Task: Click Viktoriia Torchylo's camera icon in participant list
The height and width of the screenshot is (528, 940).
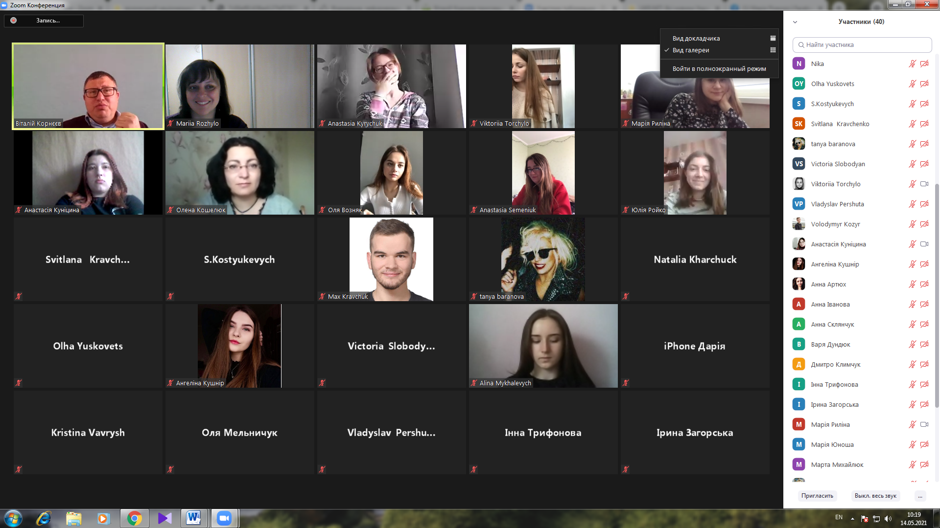Action: coord(924,184)
